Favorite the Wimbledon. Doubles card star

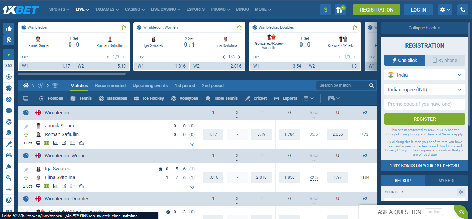coord(355,27)
